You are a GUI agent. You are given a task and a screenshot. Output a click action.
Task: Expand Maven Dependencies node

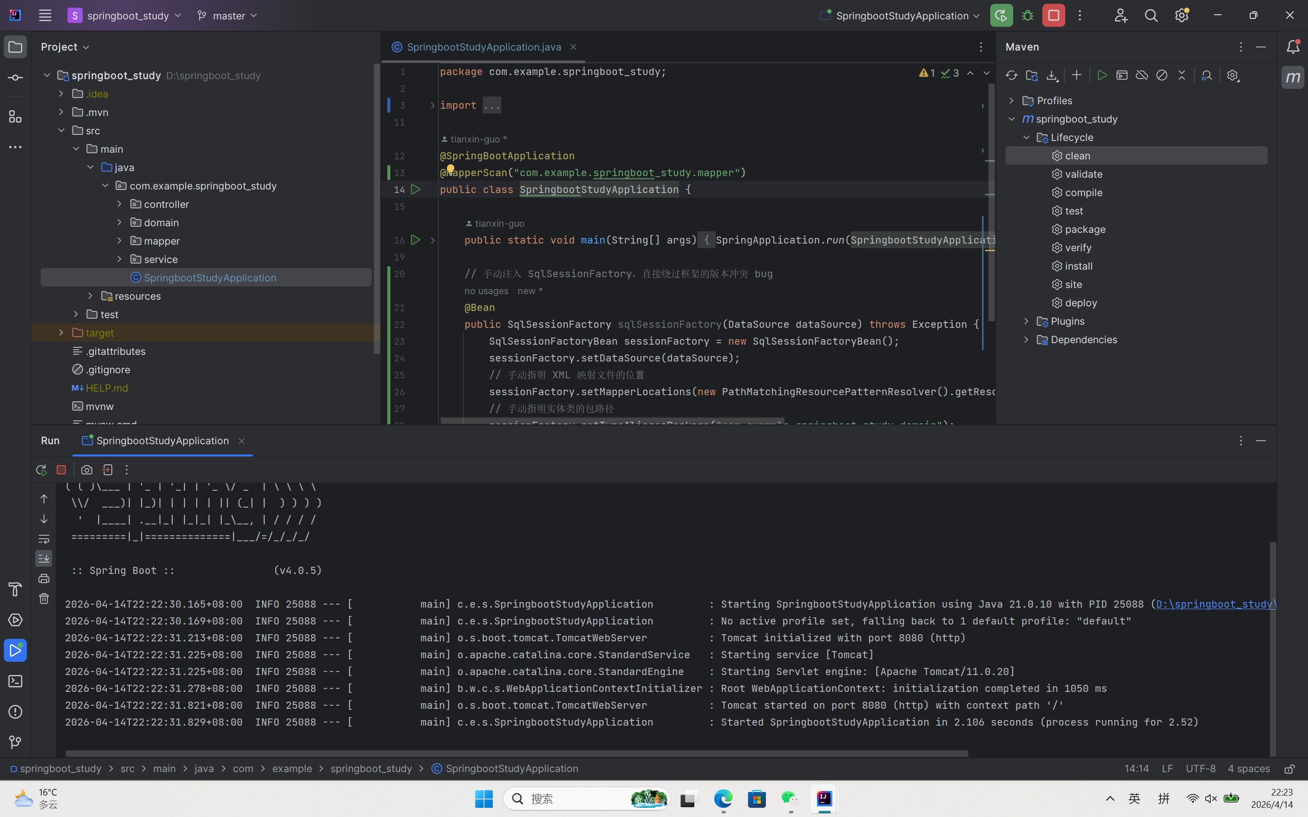pyautogui.click(x=1026, y=340)
